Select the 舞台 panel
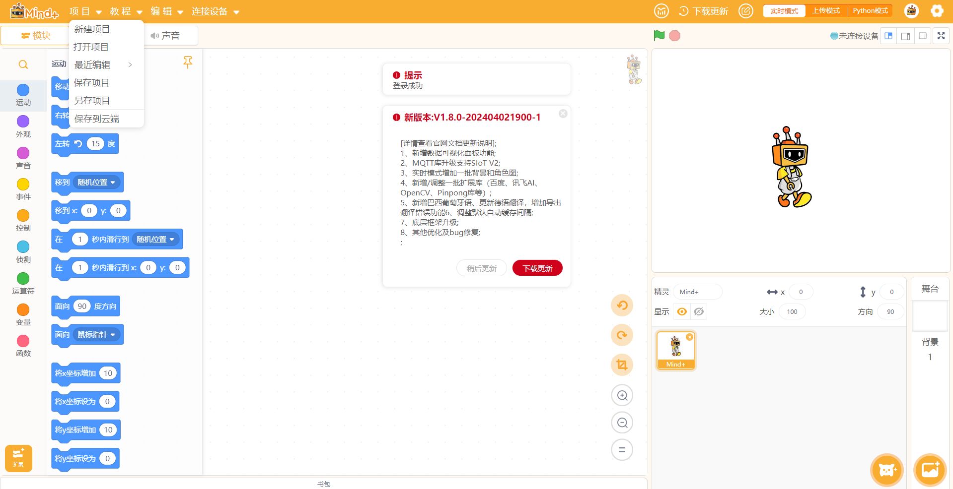The image size is (953, 489). (930, 289)
